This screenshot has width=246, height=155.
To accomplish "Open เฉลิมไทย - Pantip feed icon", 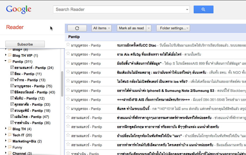I will 12,116.
